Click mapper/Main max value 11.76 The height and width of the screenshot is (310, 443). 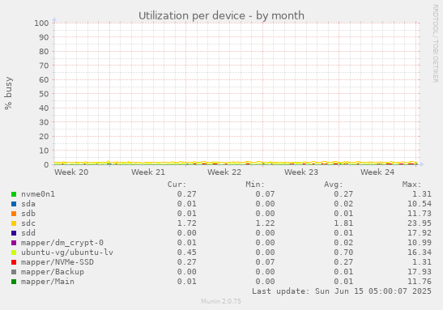[420, 282]
